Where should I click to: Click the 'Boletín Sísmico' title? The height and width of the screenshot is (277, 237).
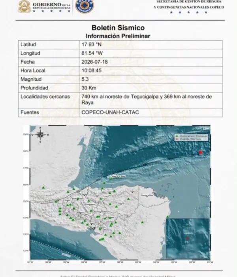click(x=118, y=28)
